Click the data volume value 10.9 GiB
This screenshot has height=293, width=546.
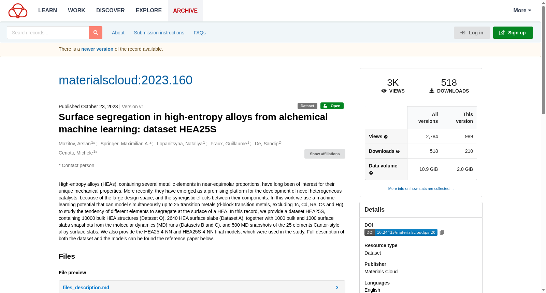428,169
